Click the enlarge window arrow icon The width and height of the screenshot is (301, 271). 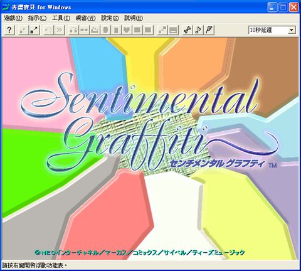[x=34, y=30]
